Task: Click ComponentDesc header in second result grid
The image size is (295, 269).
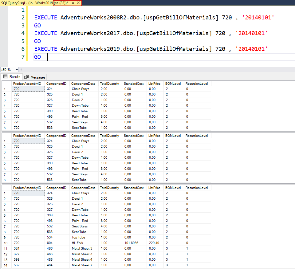Action: click(83, 136)
